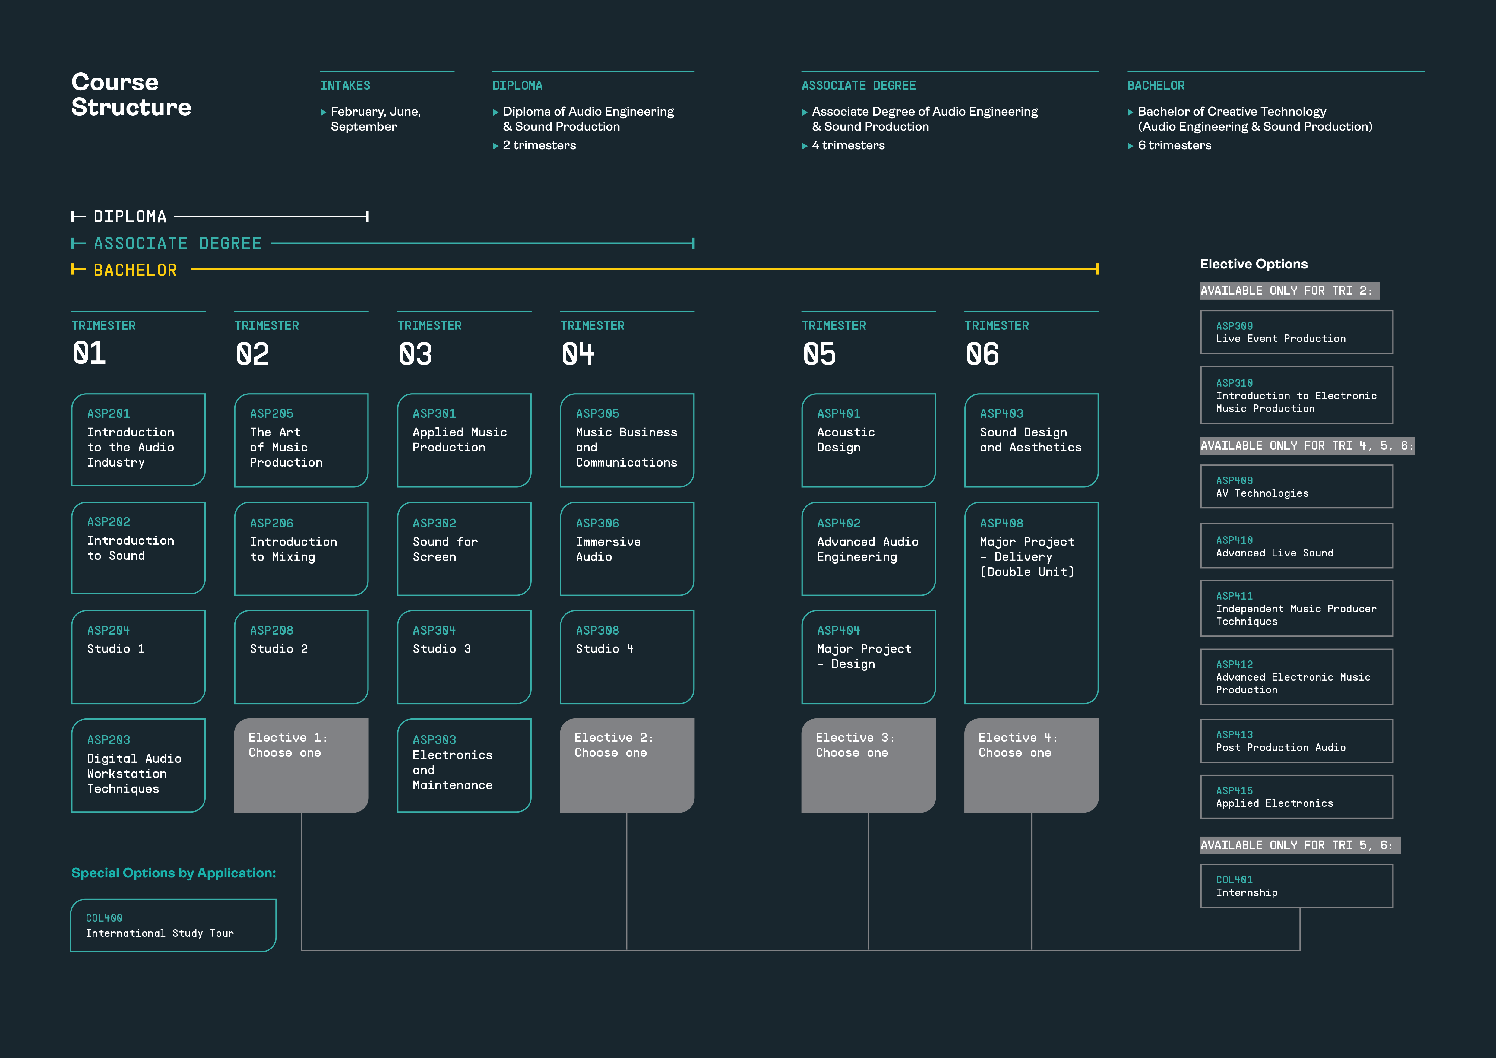This screenshot has height=1058, width=1496.
Task: Select ASP203 Digital Audio Workstation Techniques
Action: [138, 765]
